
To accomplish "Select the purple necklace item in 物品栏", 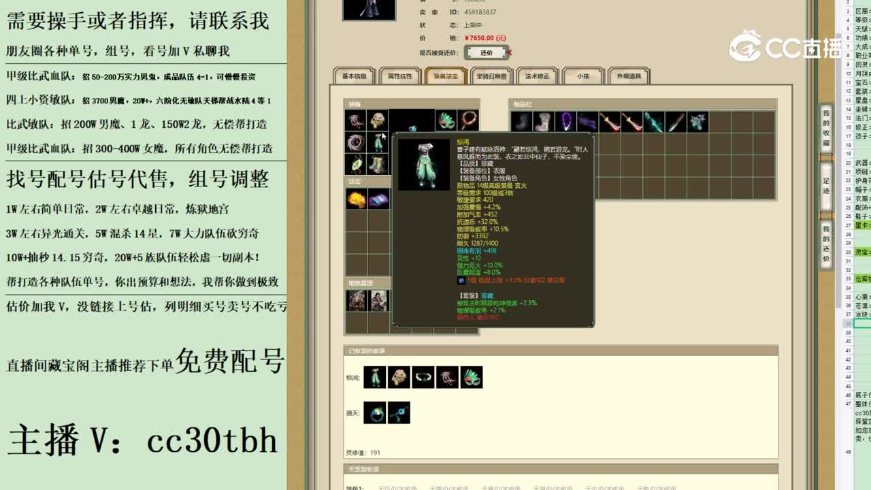I will coord(565,122).
